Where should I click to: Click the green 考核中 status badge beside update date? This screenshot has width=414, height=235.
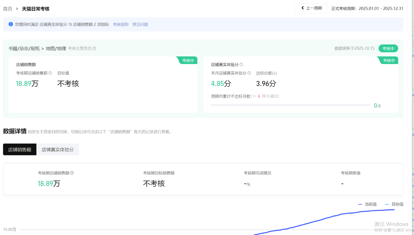[x=388, y=48]
